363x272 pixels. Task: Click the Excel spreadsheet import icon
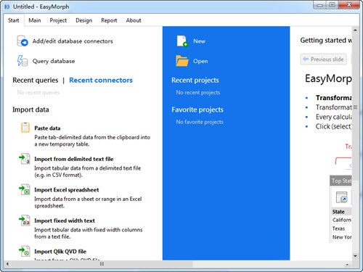click(x=25, y=189)
